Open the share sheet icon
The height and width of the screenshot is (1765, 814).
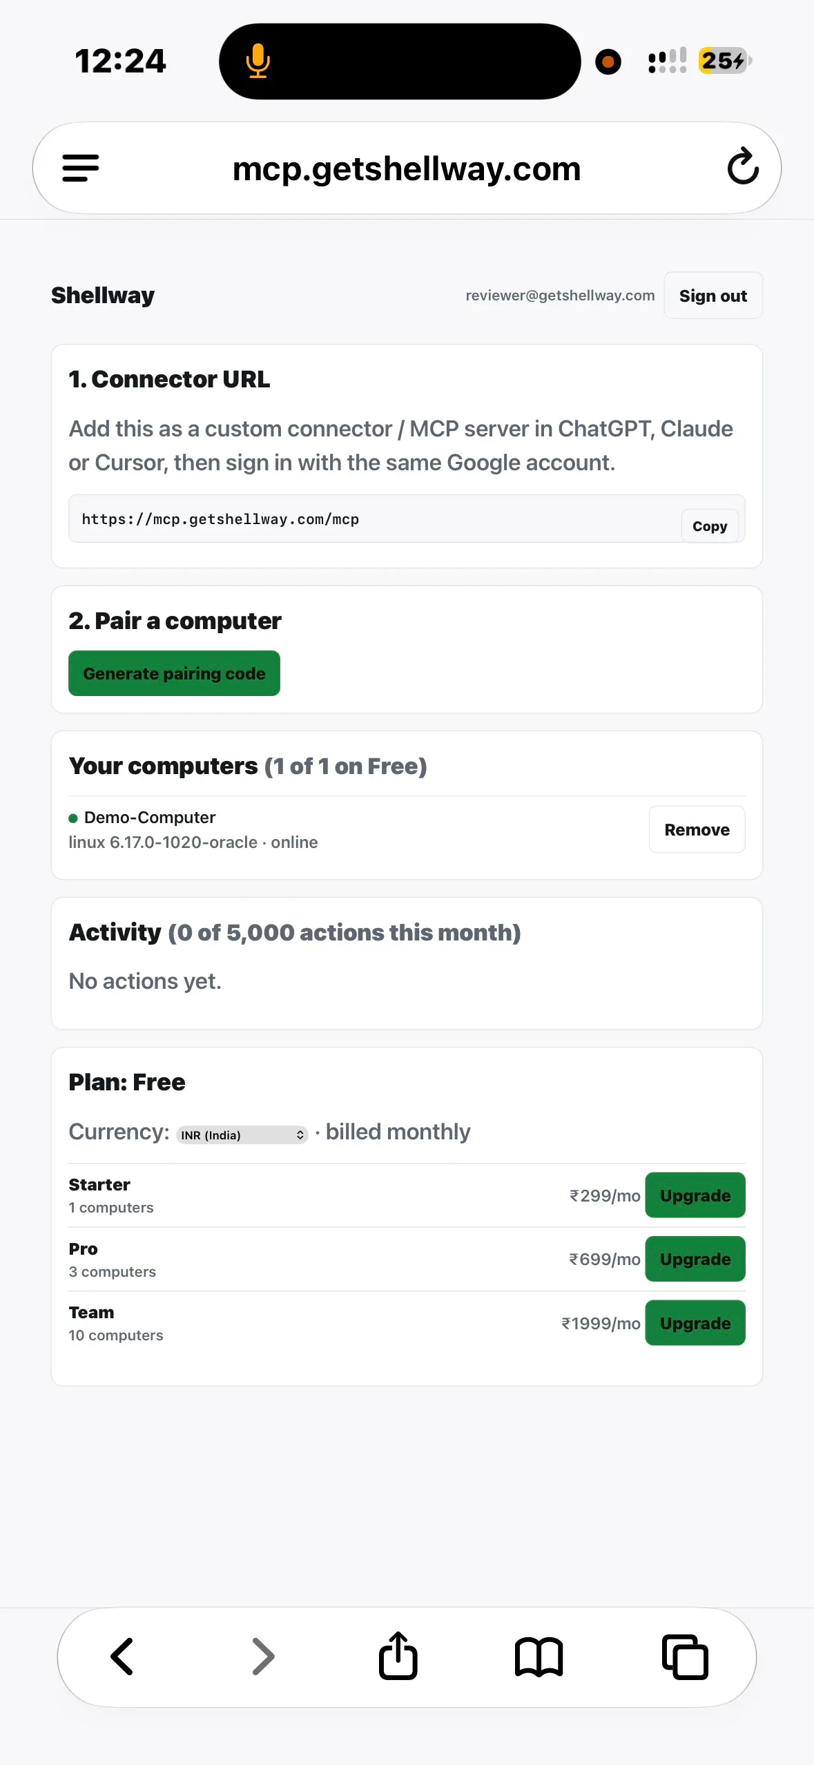[398, 1655]
